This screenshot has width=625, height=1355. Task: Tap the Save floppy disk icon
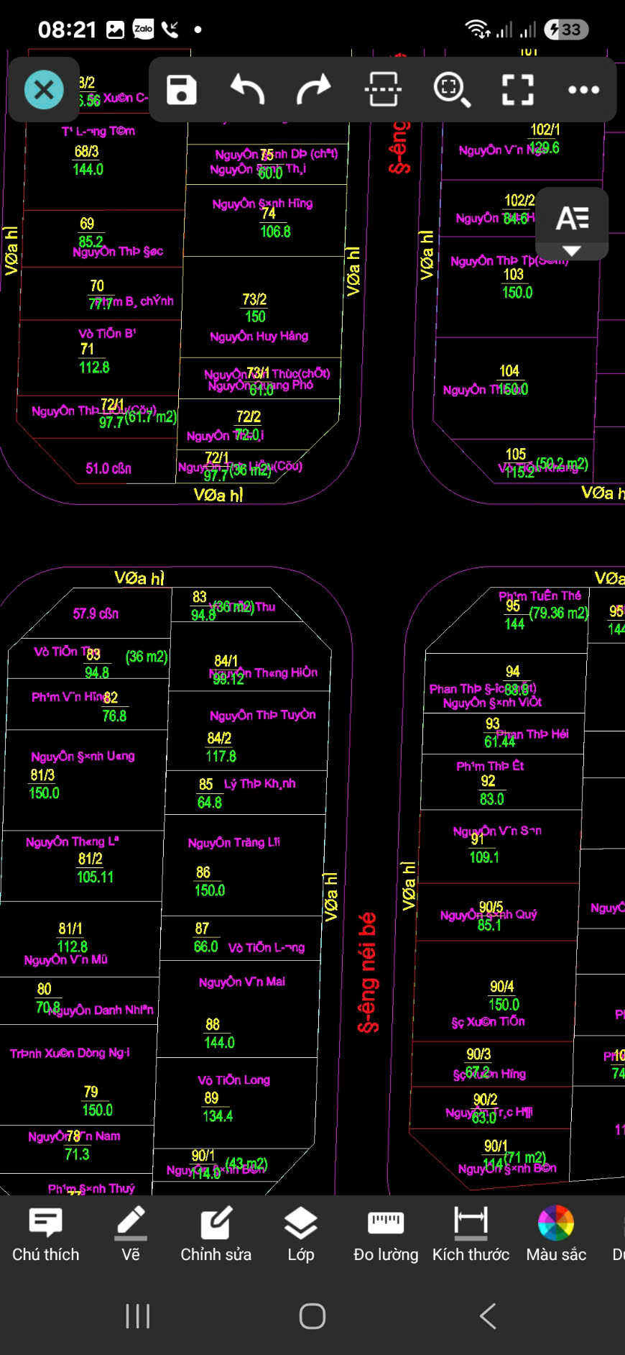coord(182,90)
